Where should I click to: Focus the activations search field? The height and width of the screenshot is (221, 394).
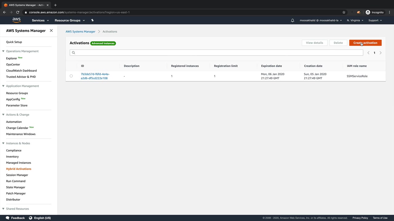tap(216, 52)
